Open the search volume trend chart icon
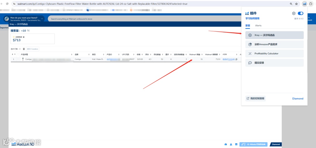 tap(29, 31)
